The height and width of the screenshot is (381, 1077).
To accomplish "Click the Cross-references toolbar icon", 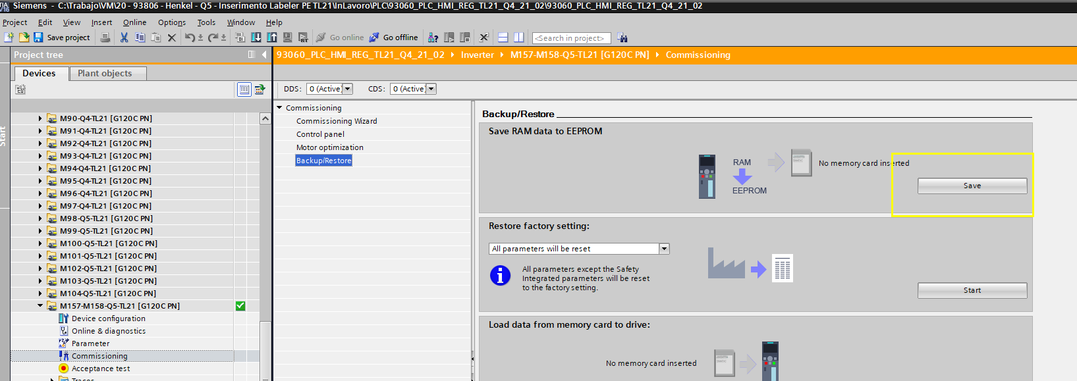I will tap(483, 38).
